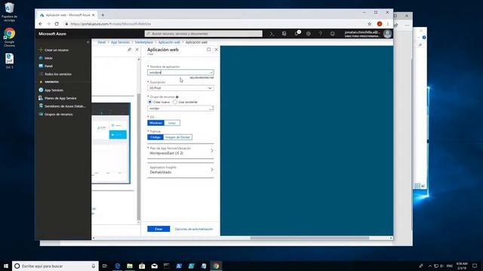Open the Directory and subscription filter icon
This screenshot has width=483, height=271.
click(284, 34)
